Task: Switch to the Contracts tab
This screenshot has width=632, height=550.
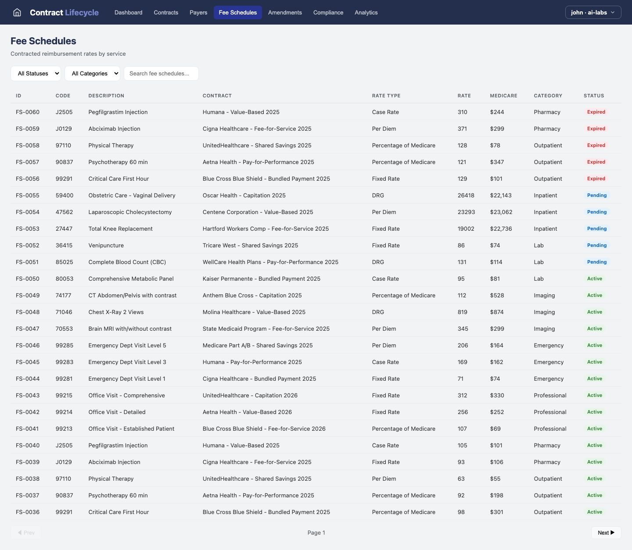Action: 166,12
